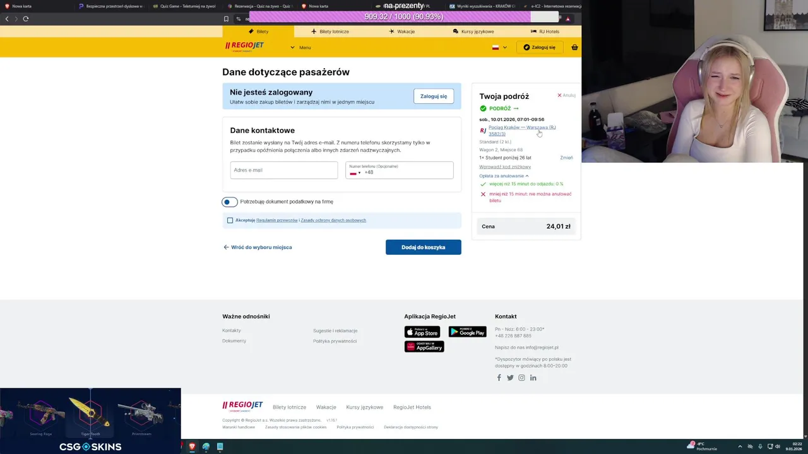The image size is (808, 454).
Task: Expand the Menu dropdown
Action: [300, 47]
